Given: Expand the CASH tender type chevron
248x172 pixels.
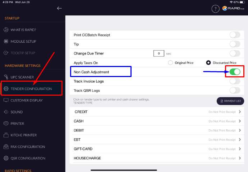Looking at the screenshot, I should (240, 121).
